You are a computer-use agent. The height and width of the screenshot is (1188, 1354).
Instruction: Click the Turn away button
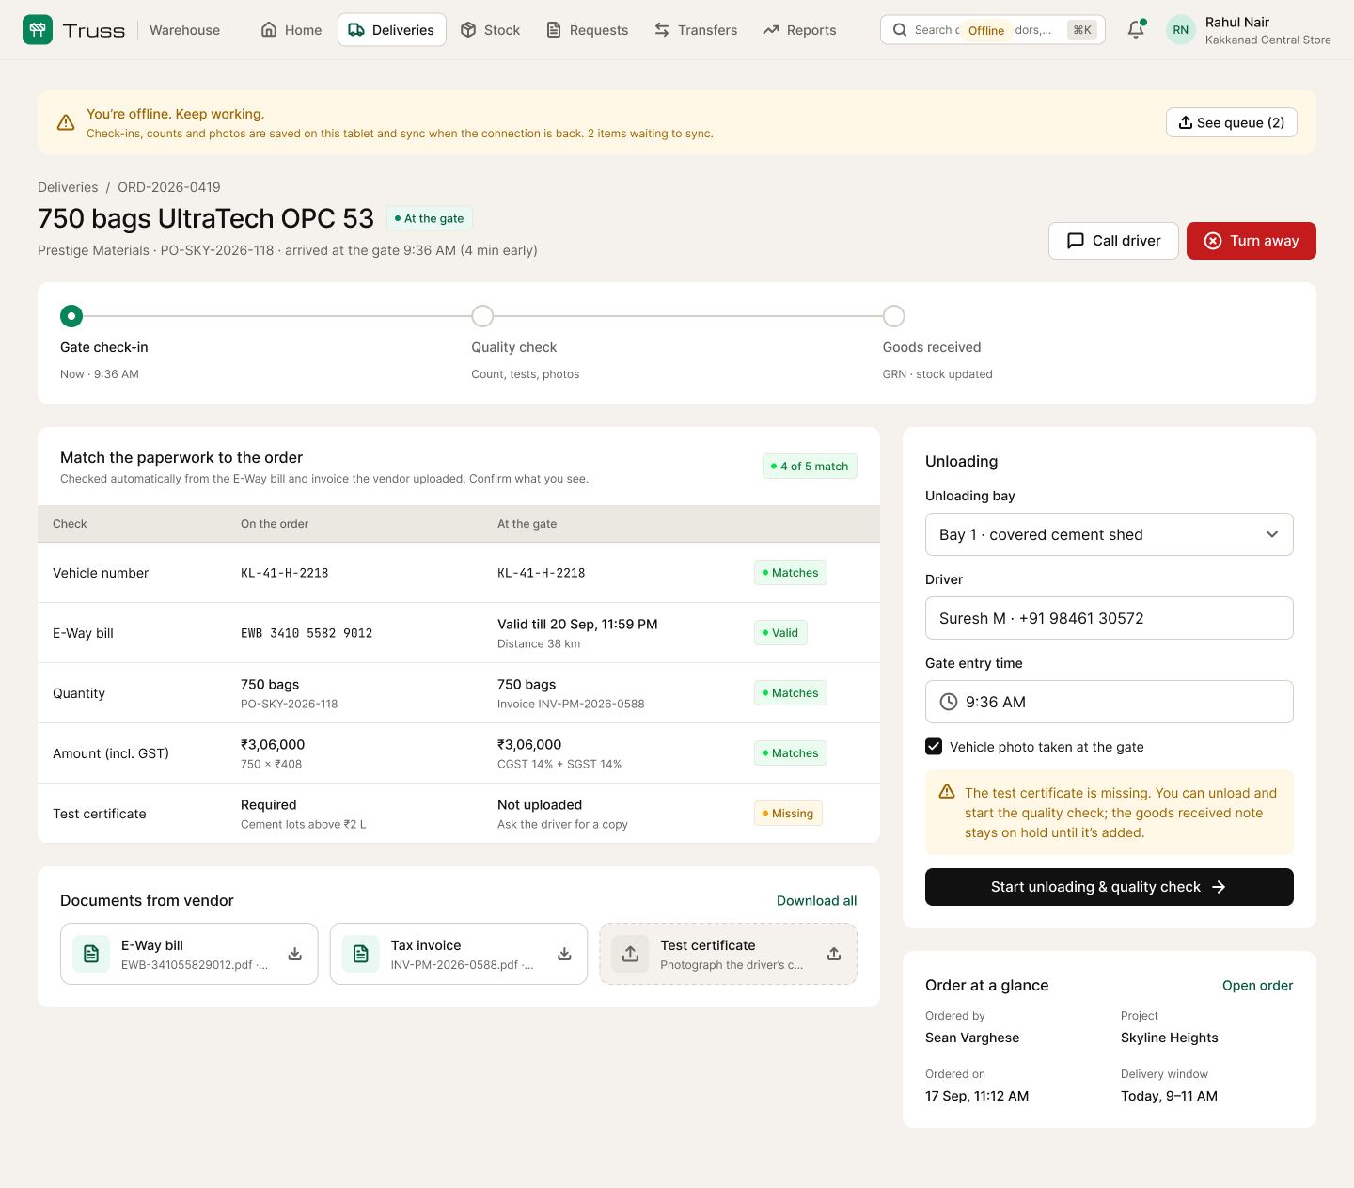(x=1252, y=241)
